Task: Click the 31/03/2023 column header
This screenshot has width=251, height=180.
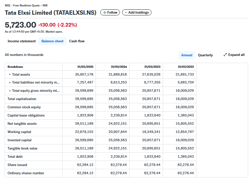Action: click(x=152, y=67)
